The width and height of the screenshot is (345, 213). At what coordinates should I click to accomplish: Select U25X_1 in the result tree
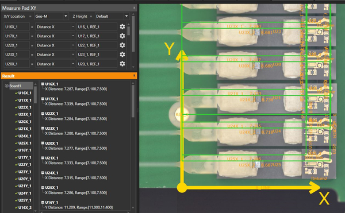25,143
